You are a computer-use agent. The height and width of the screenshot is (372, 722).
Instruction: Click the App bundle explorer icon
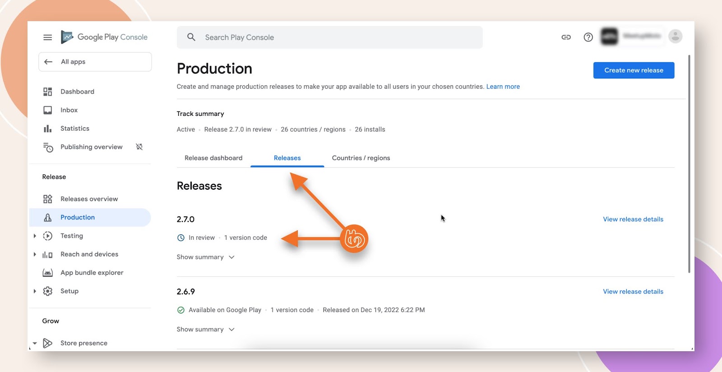47,273
